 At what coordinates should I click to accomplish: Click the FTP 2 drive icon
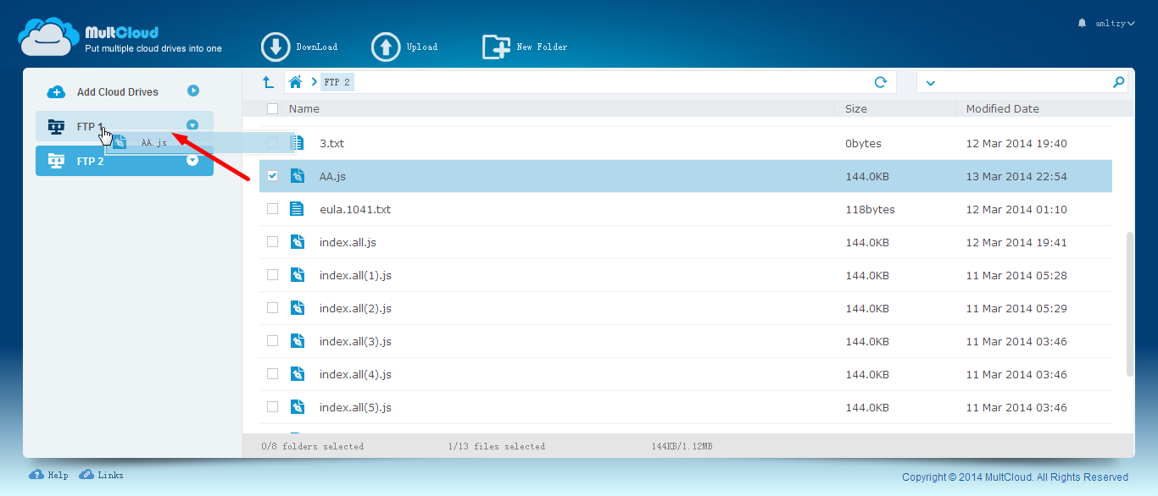(57, 160)
